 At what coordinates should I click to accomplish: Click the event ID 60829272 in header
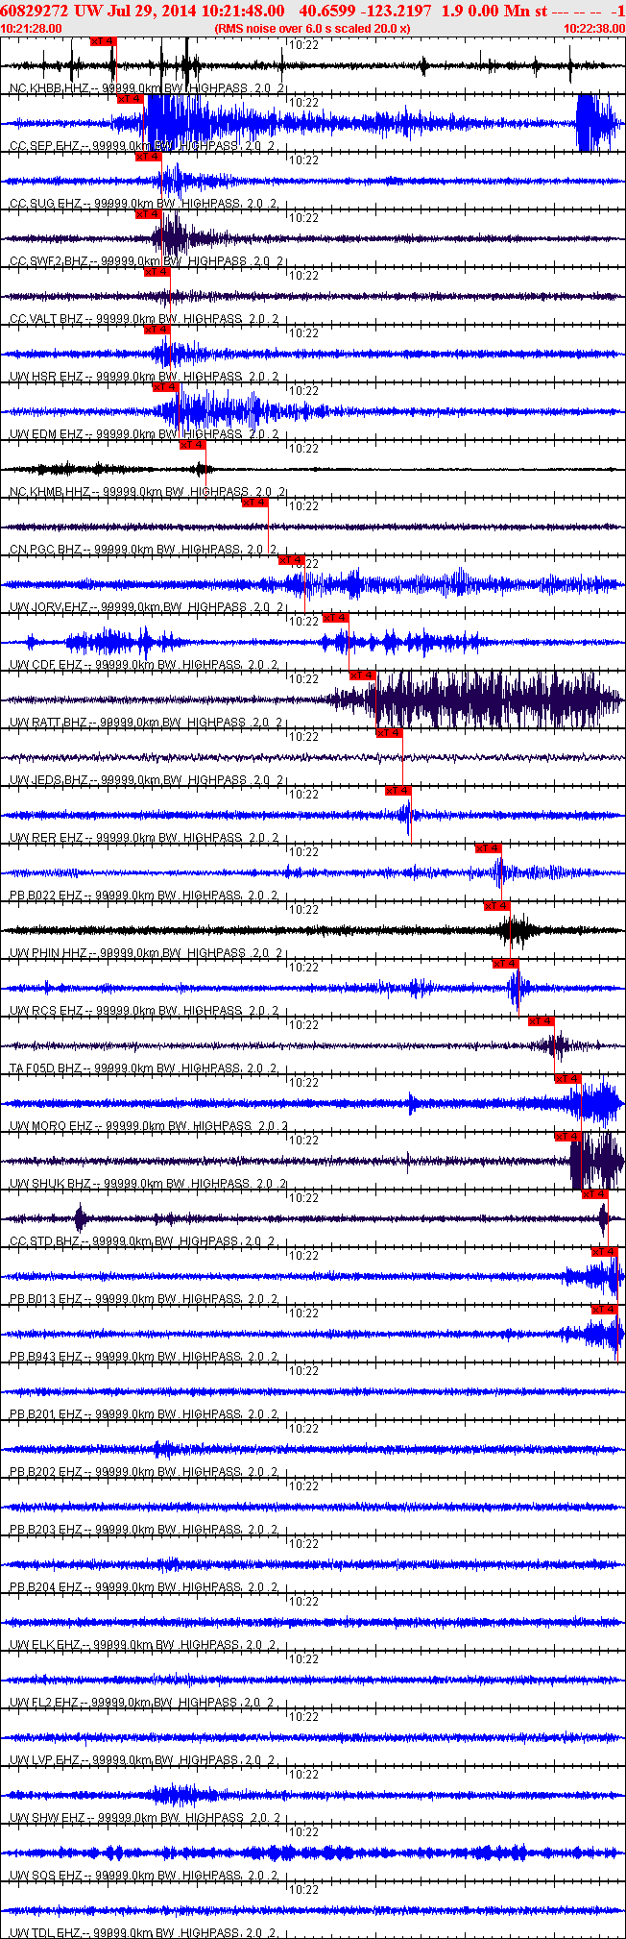34,10
